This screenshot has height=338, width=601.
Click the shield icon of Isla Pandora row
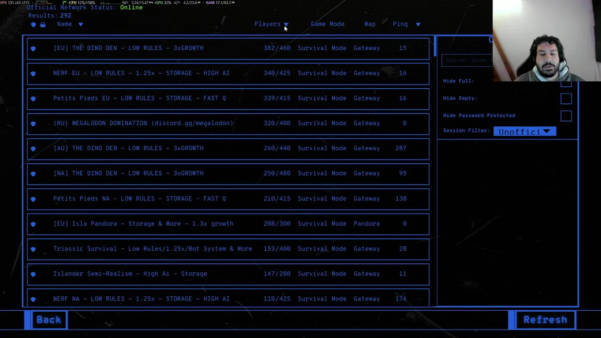(33, 224)
